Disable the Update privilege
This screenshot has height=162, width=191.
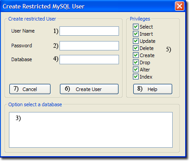136,41
